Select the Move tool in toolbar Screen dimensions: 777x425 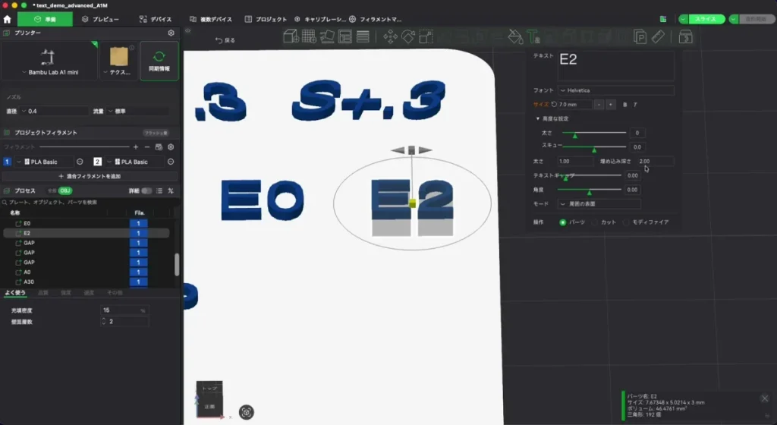pyautogui.click(x=390, y=36)
